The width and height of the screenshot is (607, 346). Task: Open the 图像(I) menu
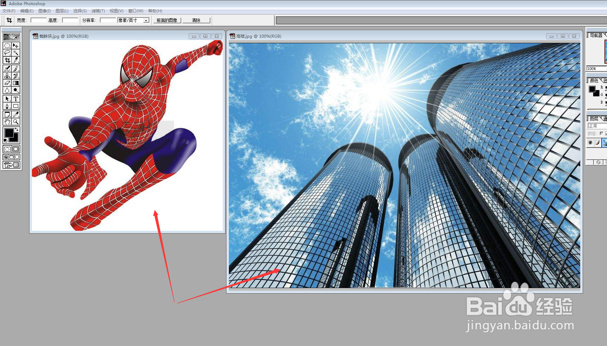pyautogui.click(x=45, y=11)
